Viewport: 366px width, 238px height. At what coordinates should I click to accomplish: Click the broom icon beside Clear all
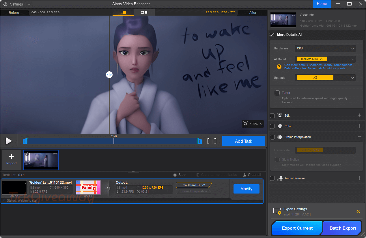point(245,175)
